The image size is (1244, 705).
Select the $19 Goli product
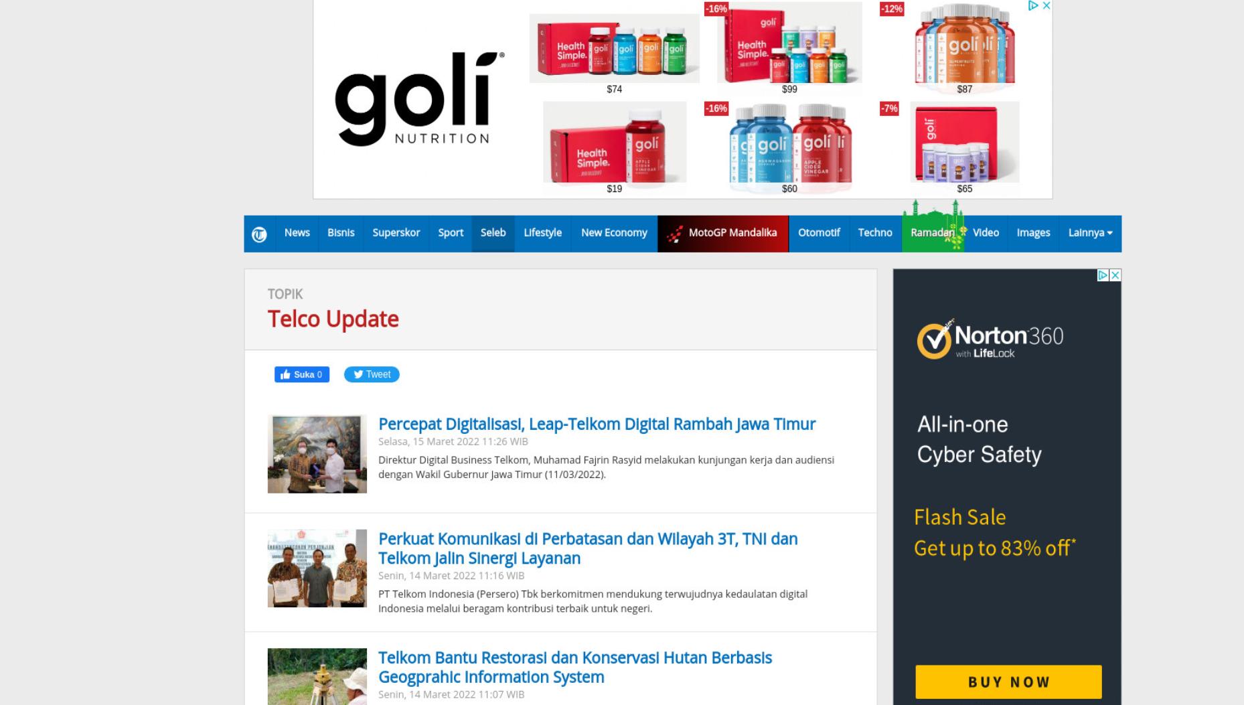(x=614, y=148)
